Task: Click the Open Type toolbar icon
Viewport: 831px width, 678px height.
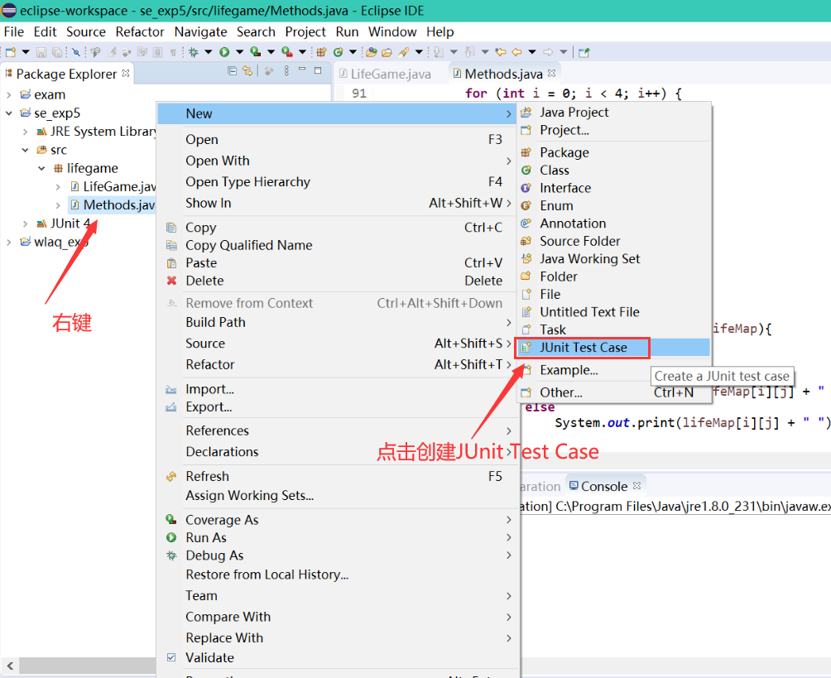Action: (372, 52)
